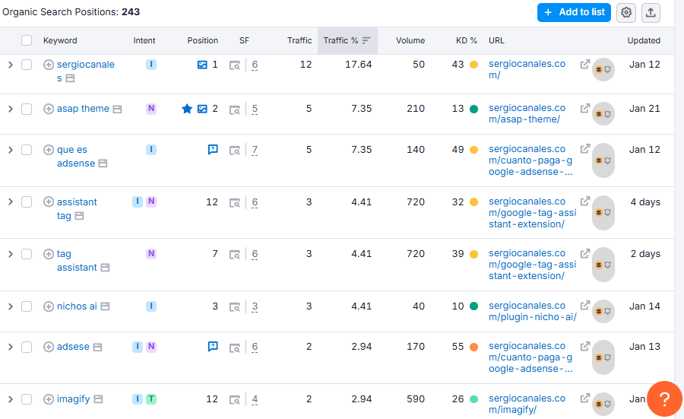Viewport: 684px width, 419px height.
Task: Click featured snippet icon in adsese row
Action: [x=213, y=347]
